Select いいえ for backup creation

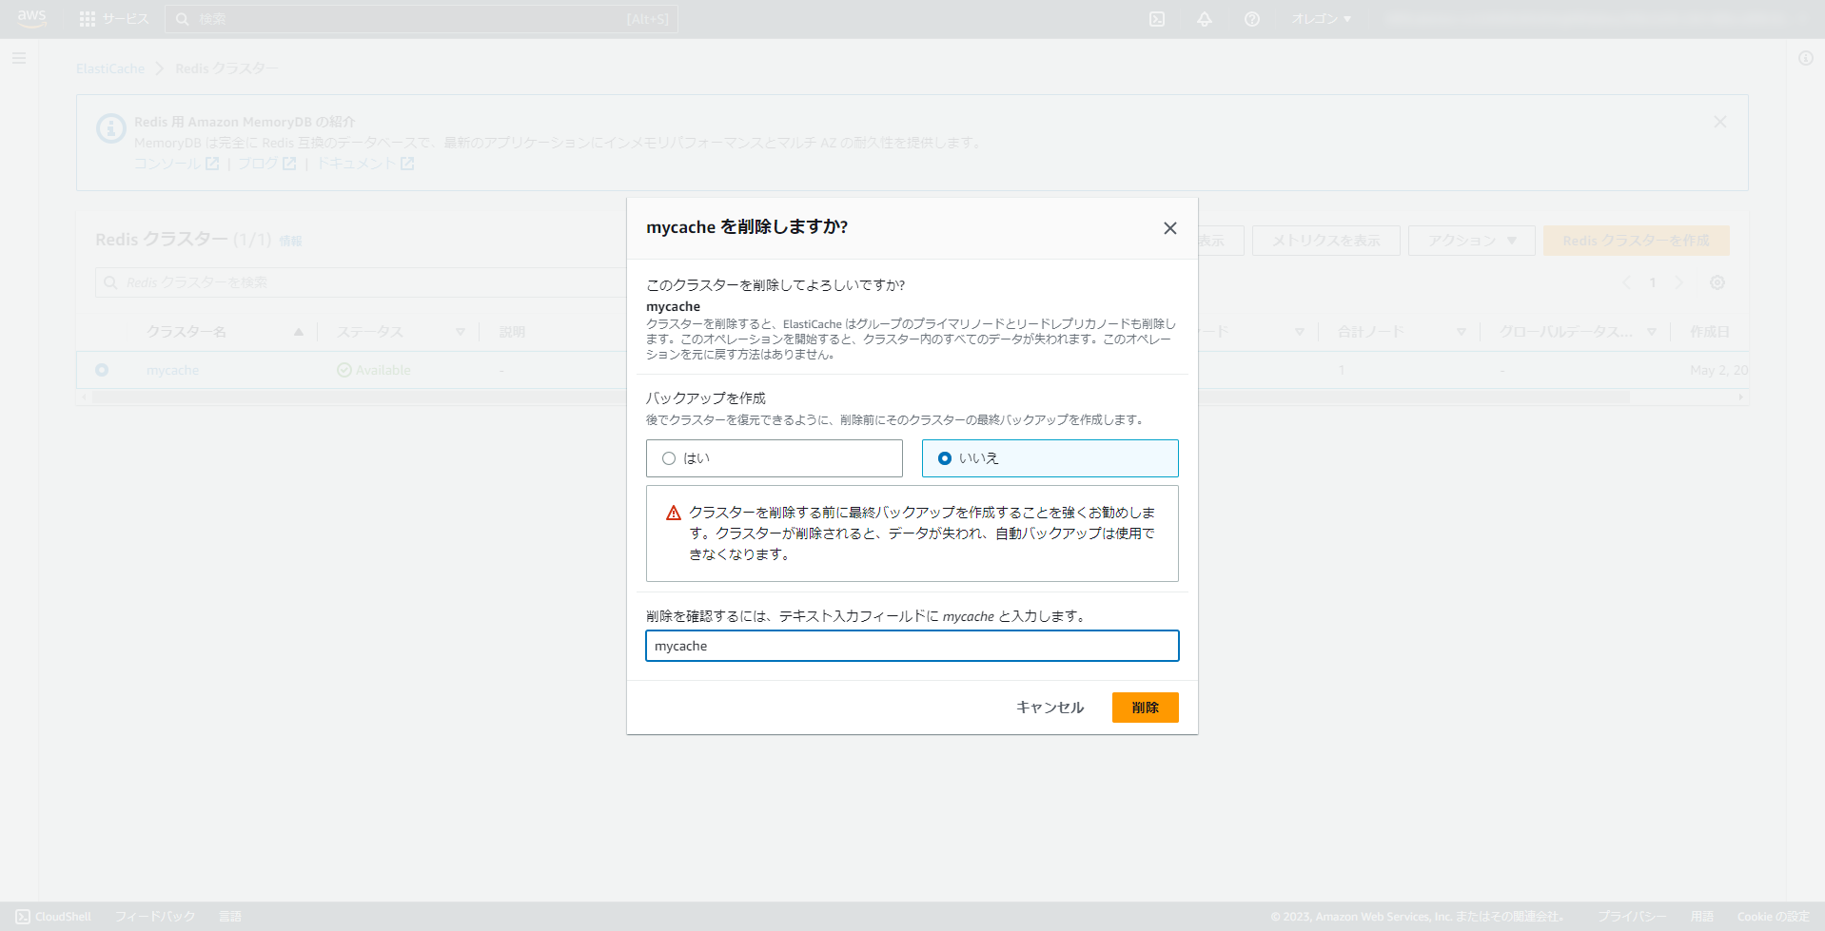pos(944,458)
